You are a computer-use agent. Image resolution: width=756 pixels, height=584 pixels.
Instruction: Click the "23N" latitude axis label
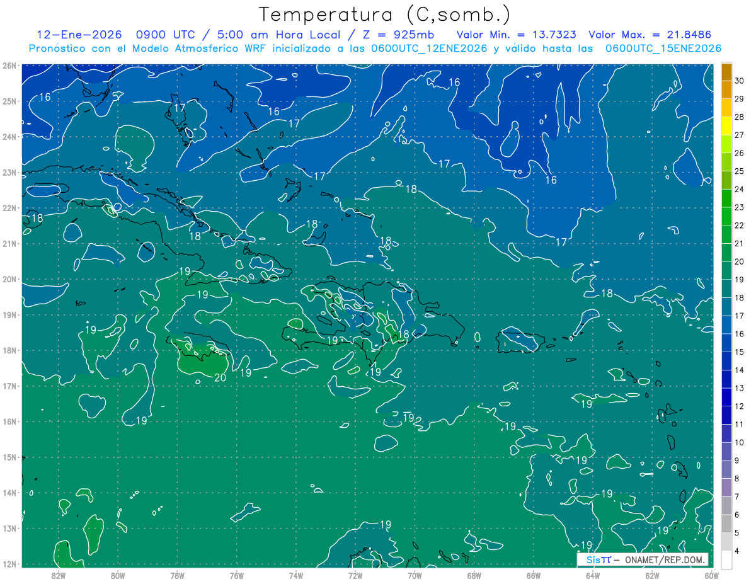point(9,172)
